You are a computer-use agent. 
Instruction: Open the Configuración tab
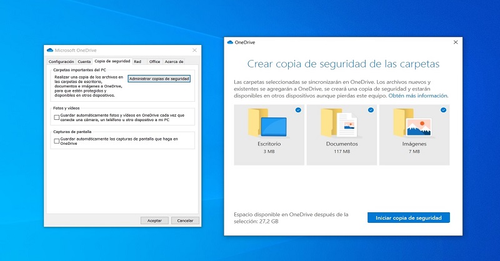pos(61,62)
